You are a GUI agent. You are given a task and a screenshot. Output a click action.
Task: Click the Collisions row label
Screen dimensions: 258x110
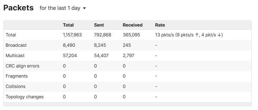pos(15,86)
